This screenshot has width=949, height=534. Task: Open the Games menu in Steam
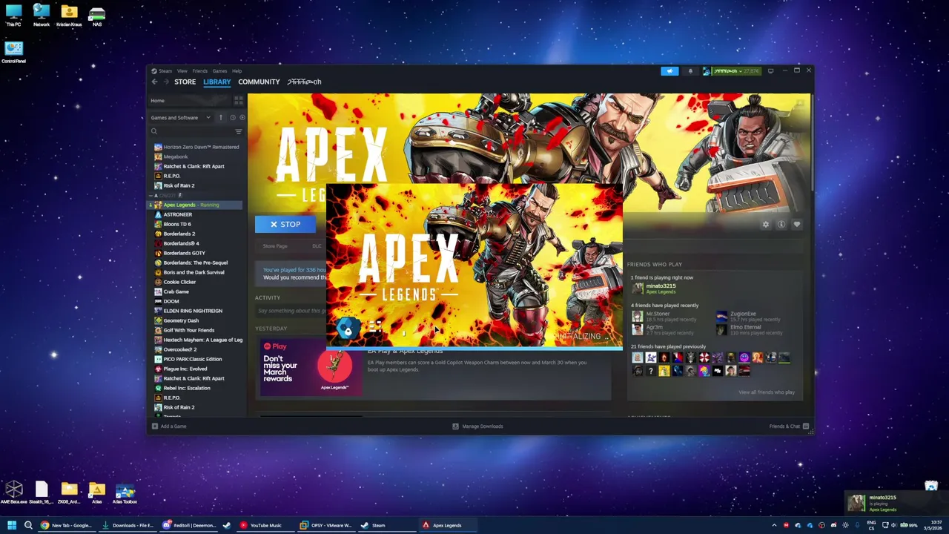coord(220,71)
